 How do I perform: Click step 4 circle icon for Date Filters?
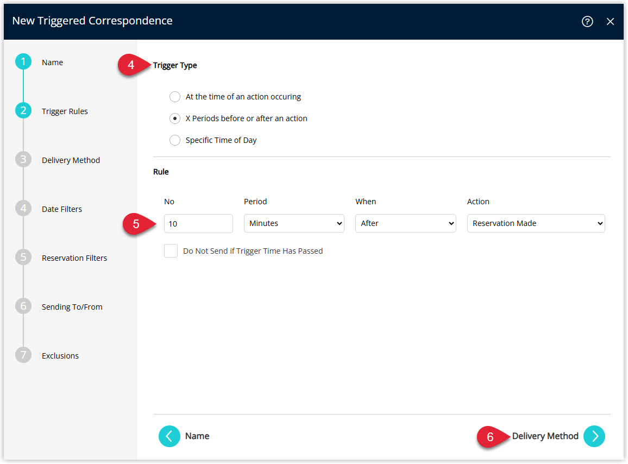coord(23,208)
